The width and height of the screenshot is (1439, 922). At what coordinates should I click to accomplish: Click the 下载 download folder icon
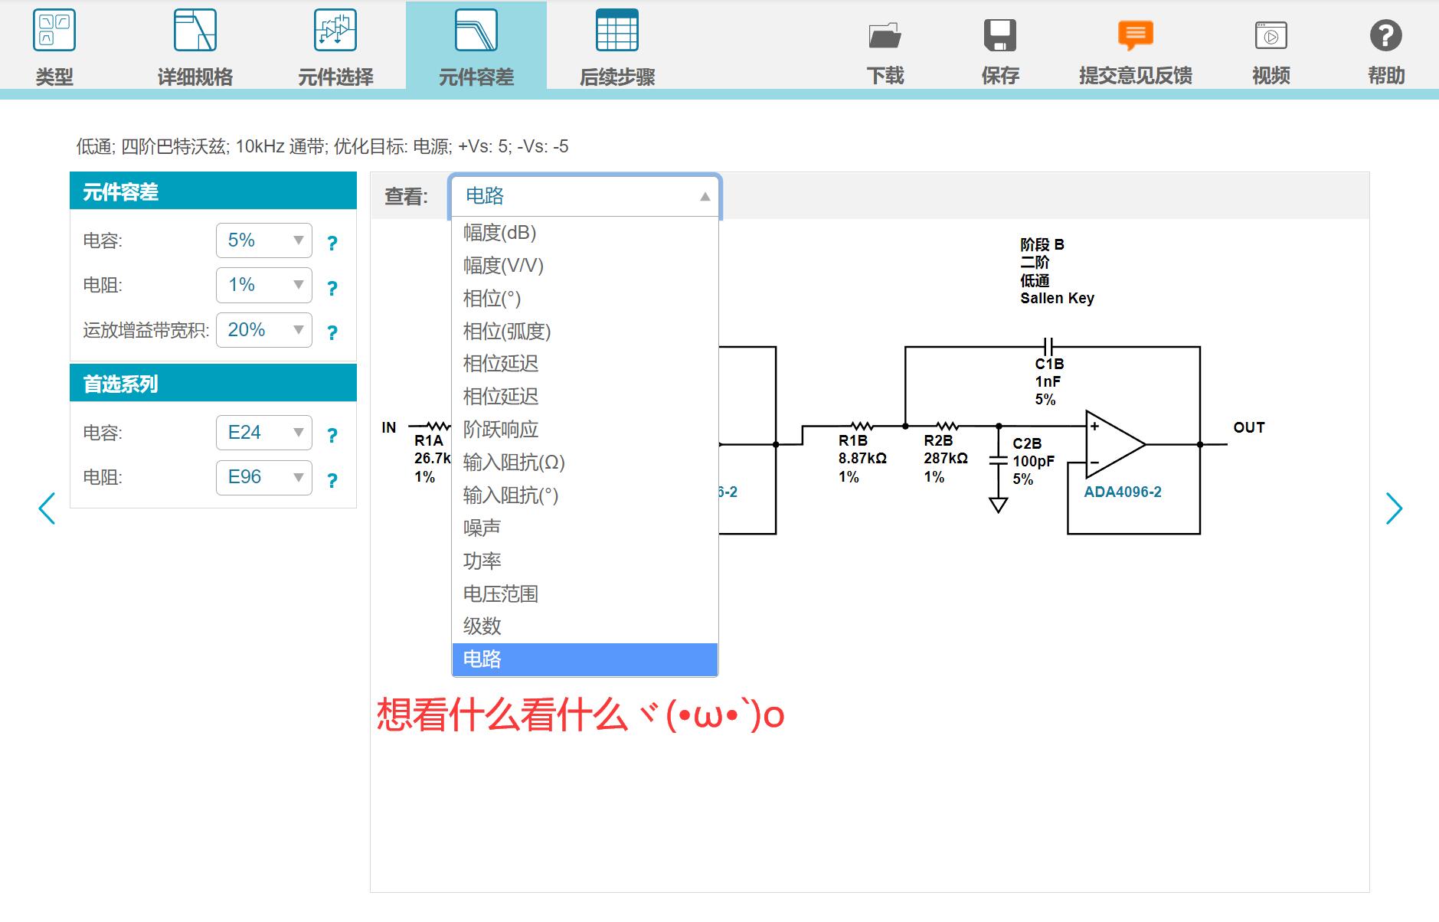tap(885, 35)
